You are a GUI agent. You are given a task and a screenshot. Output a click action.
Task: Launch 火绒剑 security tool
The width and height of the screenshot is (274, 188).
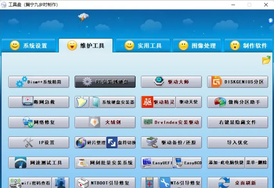point(105,122)
